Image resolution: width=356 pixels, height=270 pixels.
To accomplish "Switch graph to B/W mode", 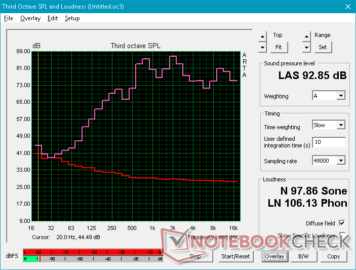I will point(303,256).
